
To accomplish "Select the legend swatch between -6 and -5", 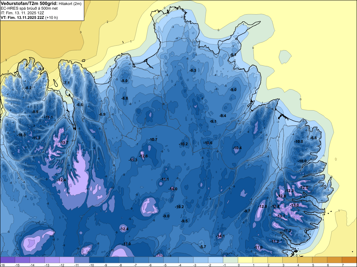I will coord(156,260).
